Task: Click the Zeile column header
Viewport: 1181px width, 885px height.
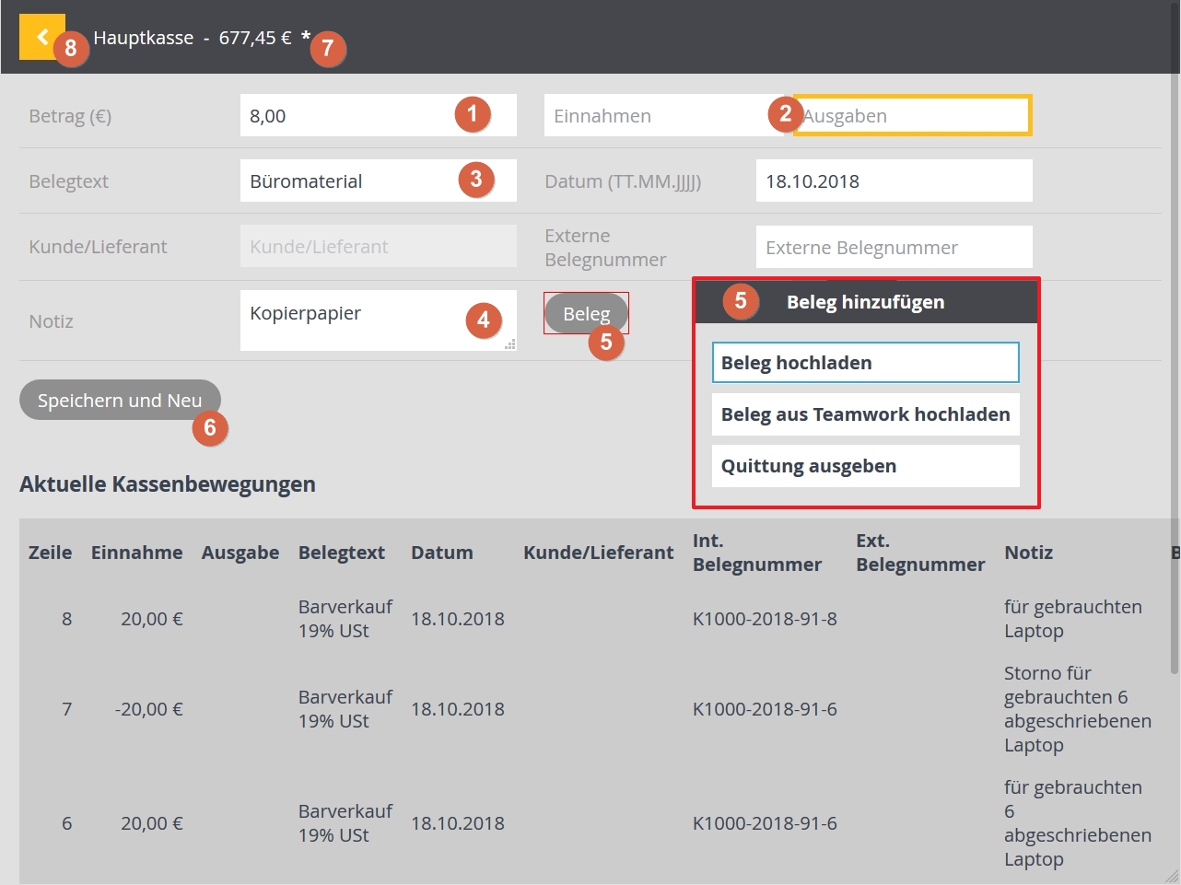Action: tap(50, 553)
